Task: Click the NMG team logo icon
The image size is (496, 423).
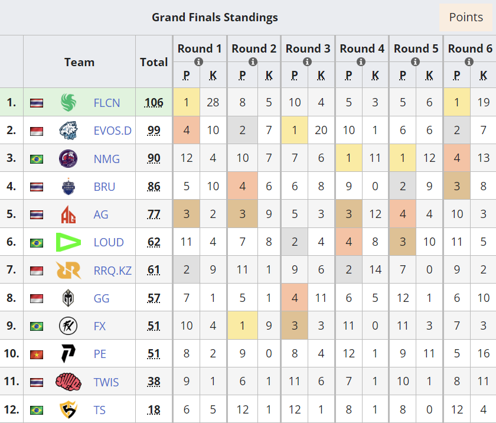Action: [68, 158]
